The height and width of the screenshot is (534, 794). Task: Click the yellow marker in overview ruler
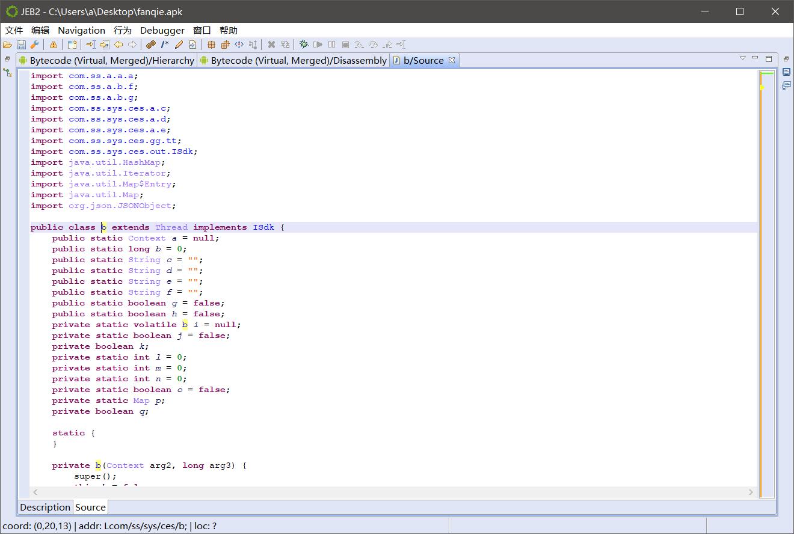(x=762, y=88)
